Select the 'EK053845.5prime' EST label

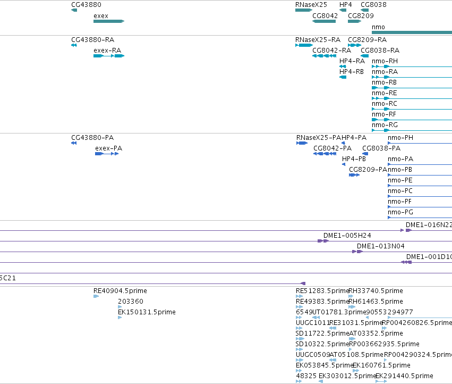coord(325,365)
